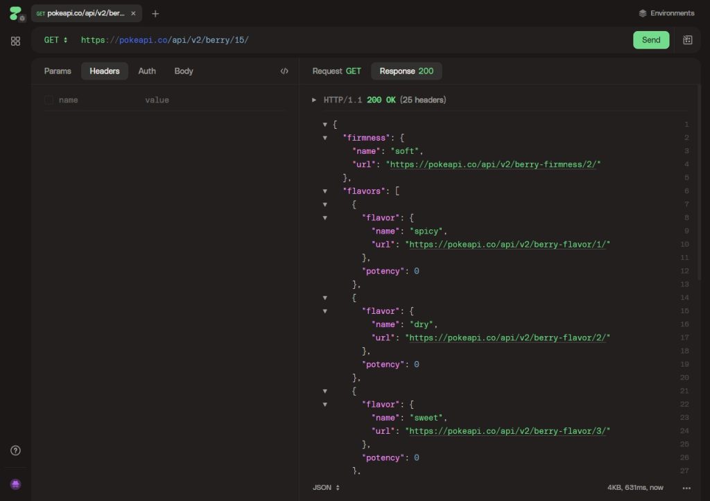Select the "spicy" flavor name value
Viewport: 710px width, 501px height.
pyautogui.click(x=426, y=231)
